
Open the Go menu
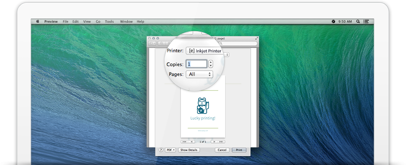click(x=98, y=21)
